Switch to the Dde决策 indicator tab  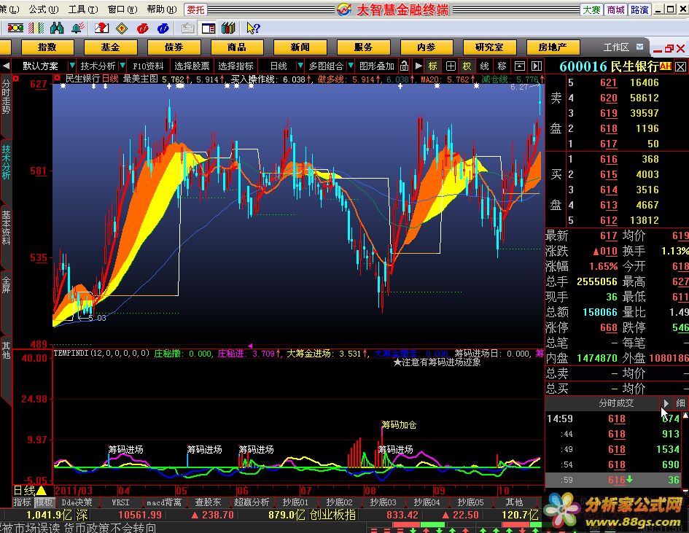point(77,502)
